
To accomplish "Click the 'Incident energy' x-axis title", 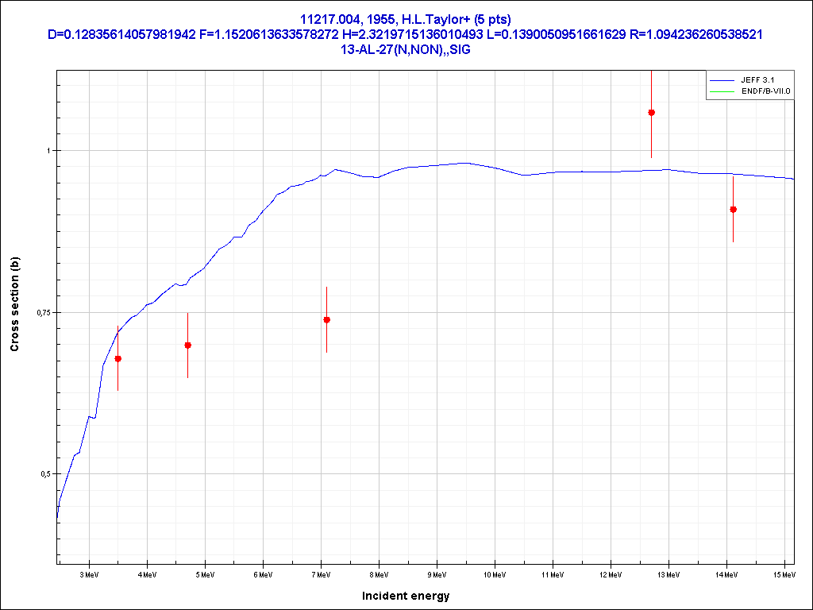I will [406, 596].
